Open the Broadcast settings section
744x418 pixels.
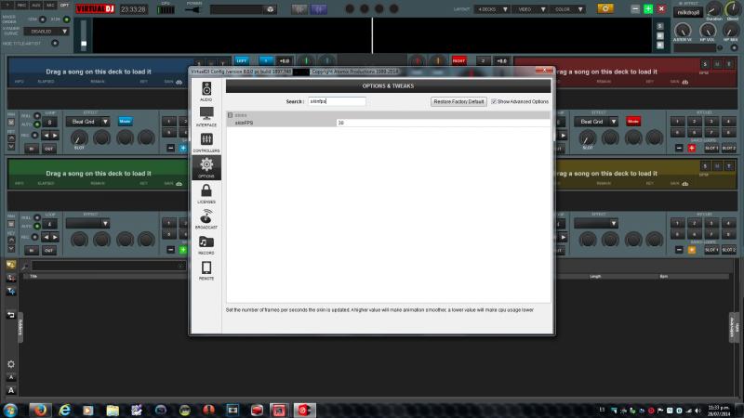coord(206,219)
